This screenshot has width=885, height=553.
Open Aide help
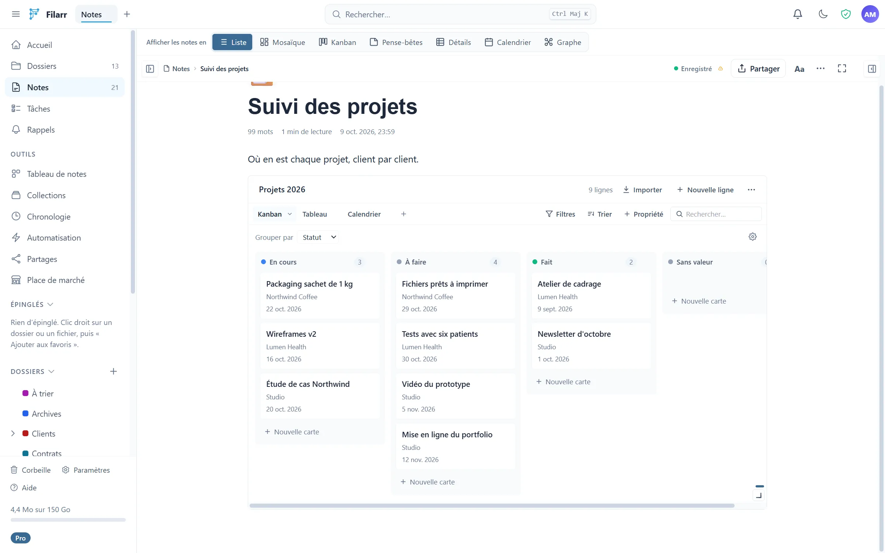(x=24, y=488)
